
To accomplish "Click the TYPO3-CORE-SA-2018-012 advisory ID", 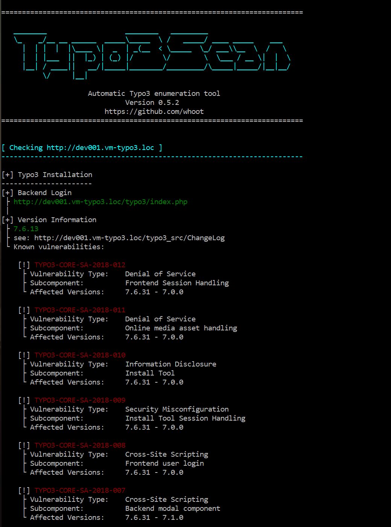I will click(80, 265).
